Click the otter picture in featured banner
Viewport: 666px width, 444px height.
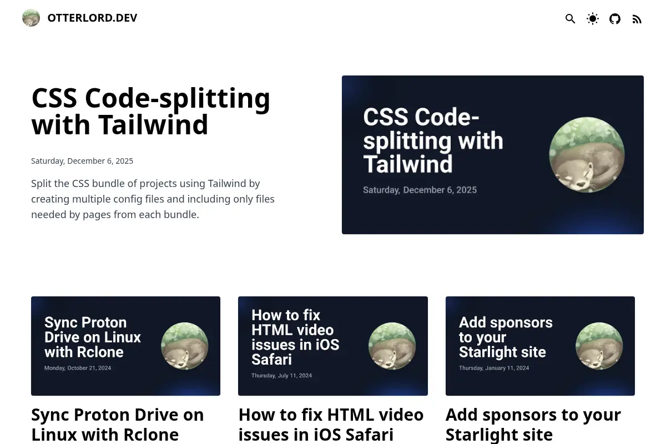587,155
